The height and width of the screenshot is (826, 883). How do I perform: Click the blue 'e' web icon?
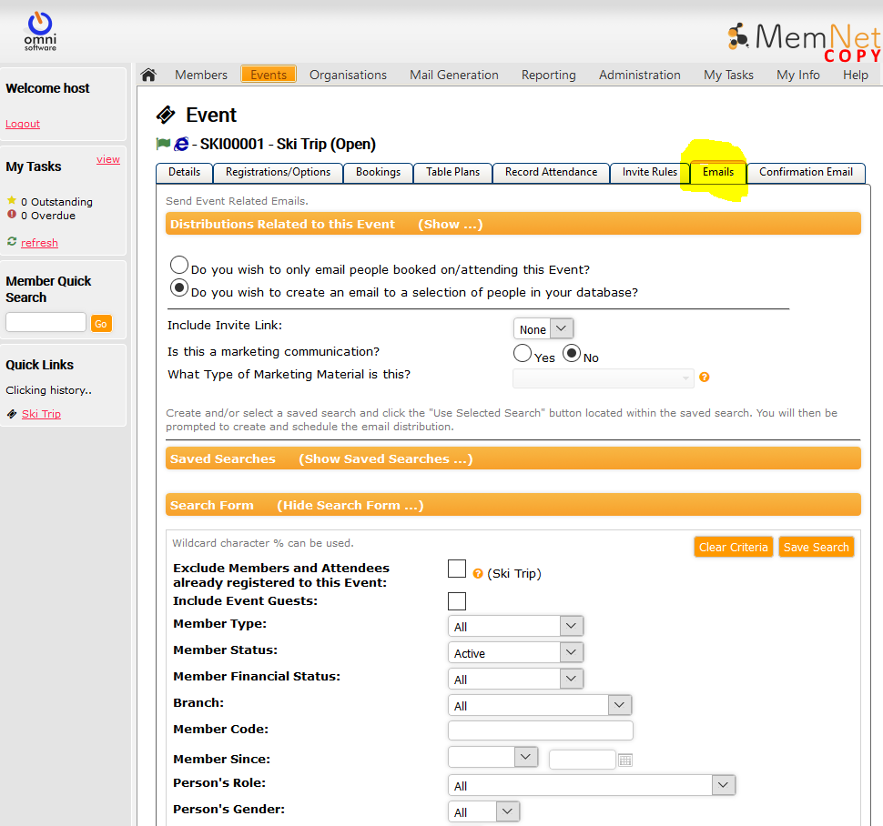181,144
